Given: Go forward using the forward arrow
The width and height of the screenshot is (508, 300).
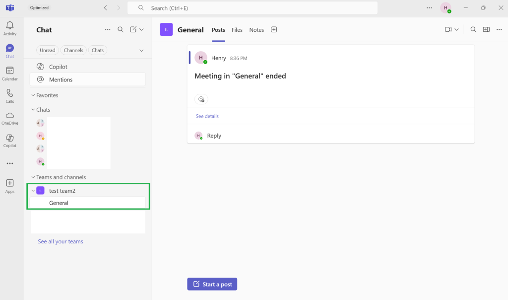Looking at the screenshot, I should 119,8.
